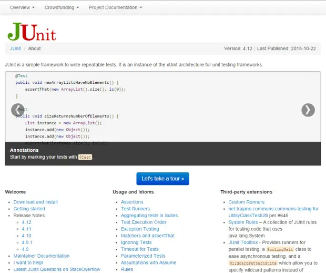Open Assumptions with Assume link
326x273 pixels.
(x=148, y=262)
